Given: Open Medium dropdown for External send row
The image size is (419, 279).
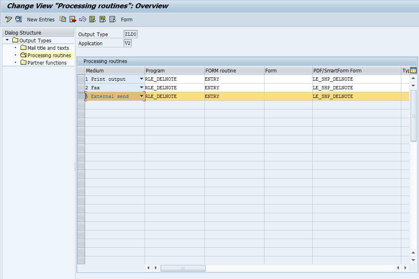Looking at the screenshot, I should coord(142,96).
